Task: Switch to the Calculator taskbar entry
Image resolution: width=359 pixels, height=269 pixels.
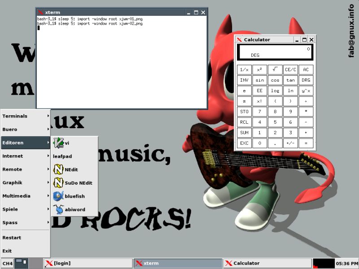Action: [x=267, y=263]
